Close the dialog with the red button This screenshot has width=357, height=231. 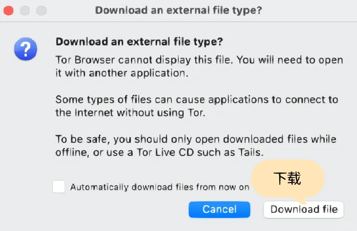(x=8, y=10)
